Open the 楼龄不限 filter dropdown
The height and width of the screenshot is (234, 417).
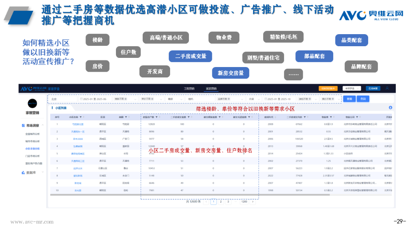pyautogui.click(x=121, y=99)
